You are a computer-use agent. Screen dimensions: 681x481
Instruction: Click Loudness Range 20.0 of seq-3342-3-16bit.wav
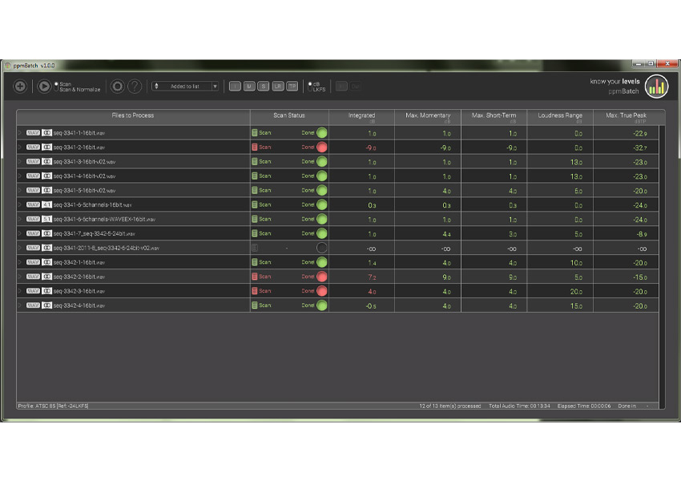click(x=576, y=292)
